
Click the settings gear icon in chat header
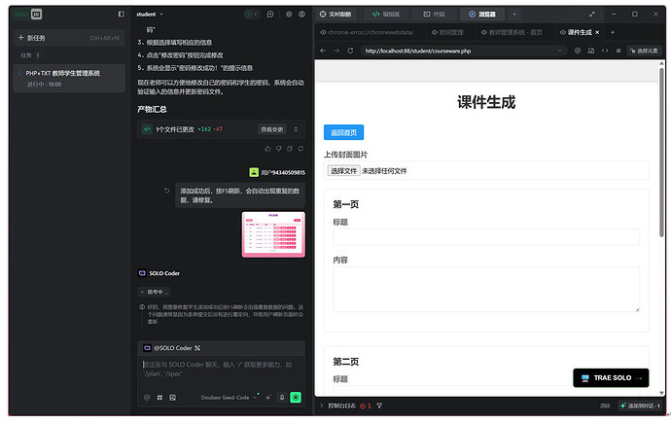pos(290,15)
